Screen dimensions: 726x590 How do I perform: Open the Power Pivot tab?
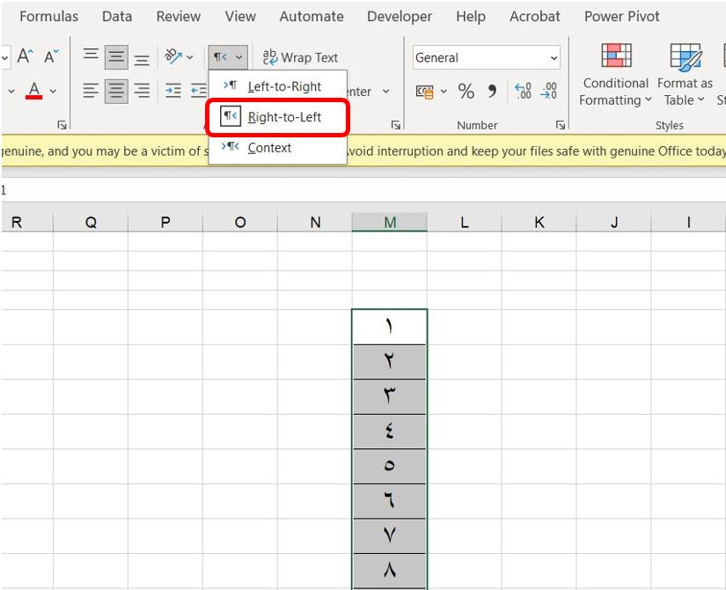(x=621, y=16)
